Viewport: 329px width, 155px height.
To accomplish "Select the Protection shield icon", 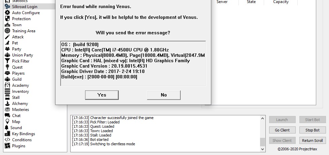I will tap(7, 19).
